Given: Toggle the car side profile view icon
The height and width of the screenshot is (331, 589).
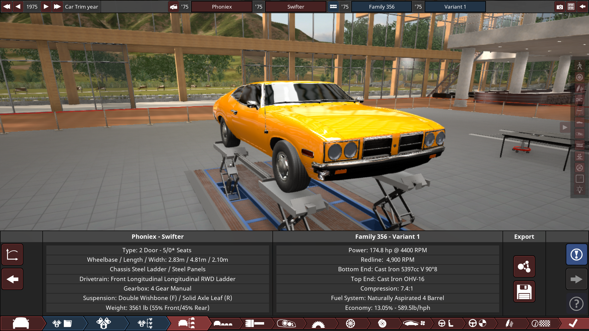Looking at the screenshot, I should tap(579, 122).
